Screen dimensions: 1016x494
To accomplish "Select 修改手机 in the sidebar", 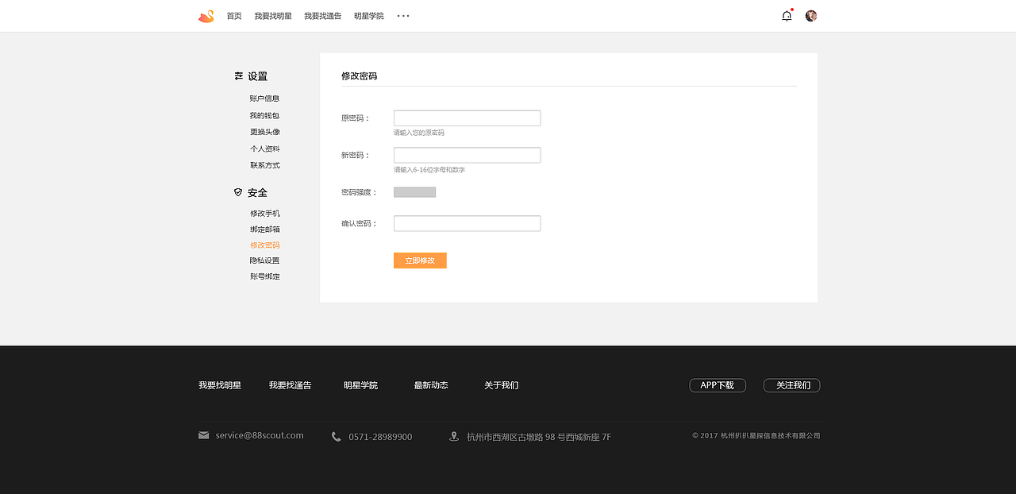I will coord(265,213).
